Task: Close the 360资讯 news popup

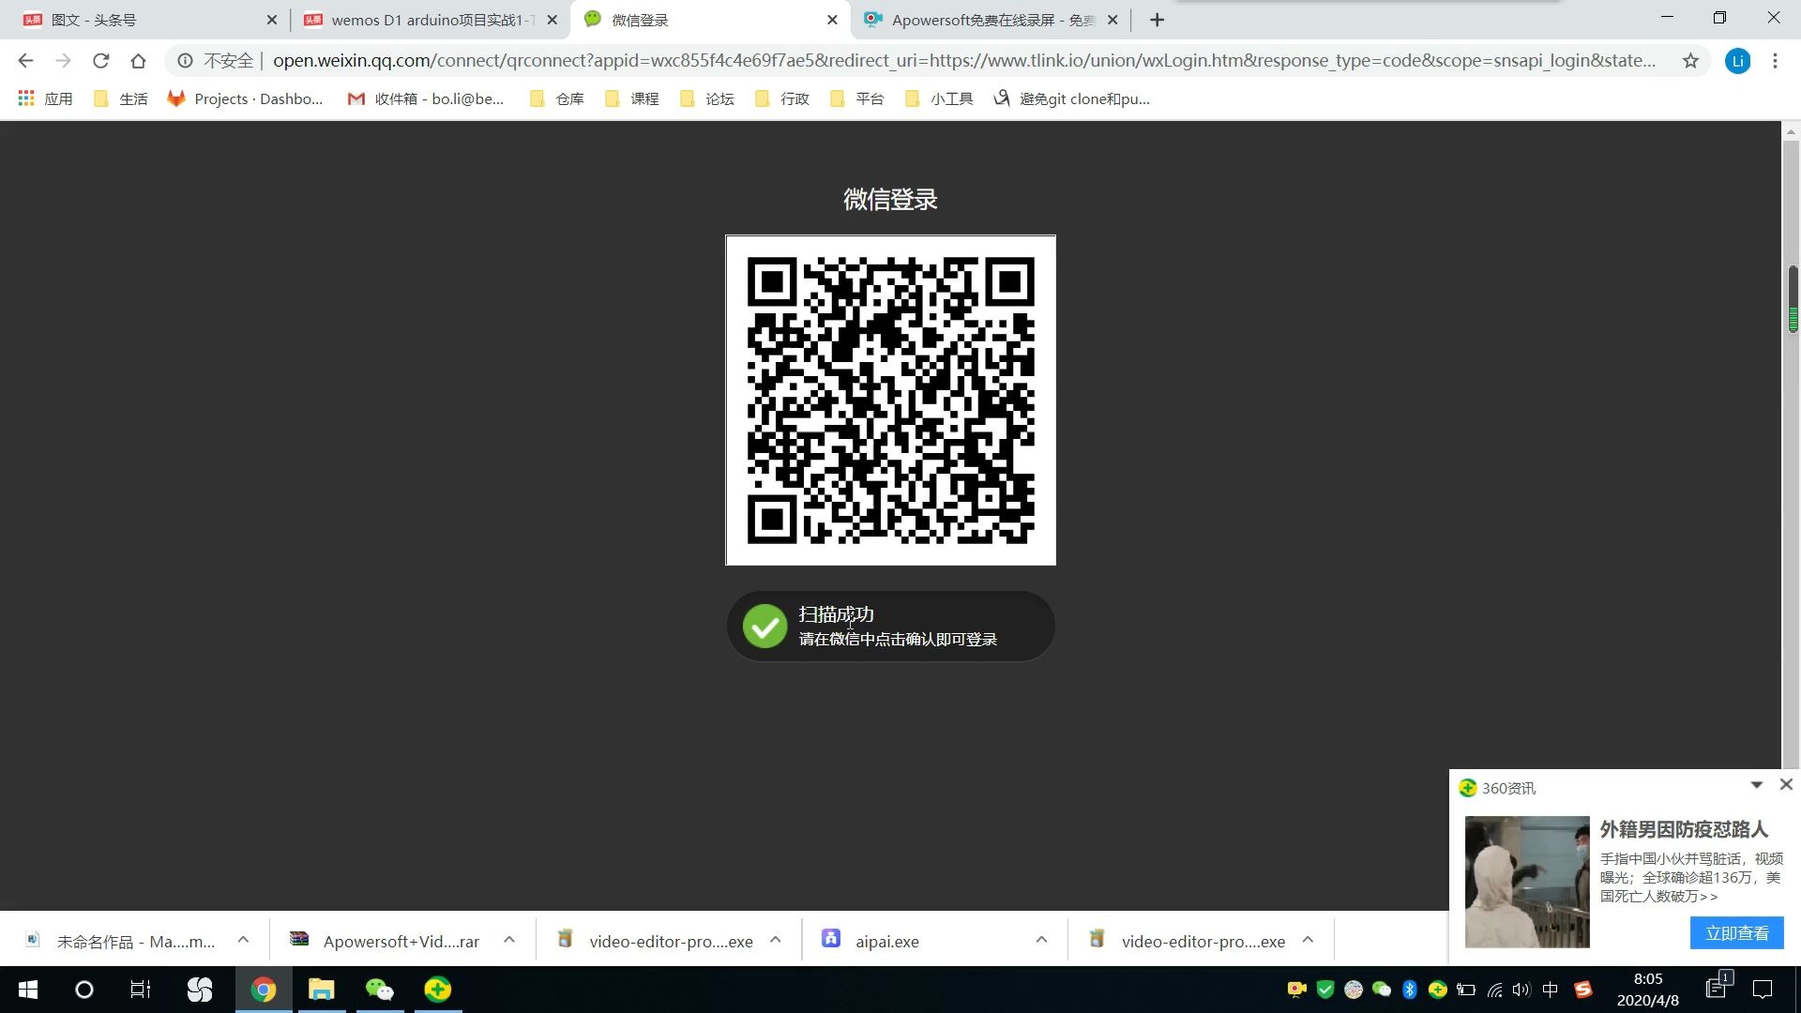Action: [x=1786, y=784]
